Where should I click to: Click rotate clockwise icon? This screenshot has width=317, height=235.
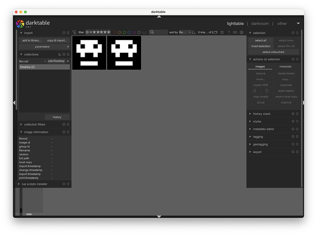[x=267, y=91]
